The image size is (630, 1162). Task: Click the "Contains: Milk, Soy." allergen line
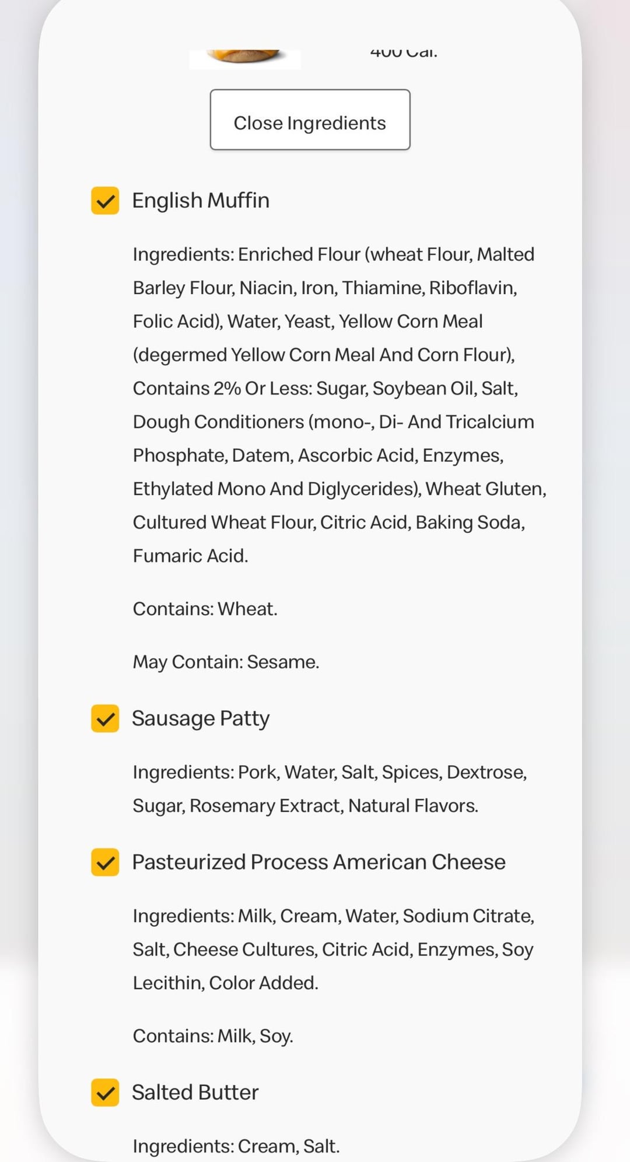pos(213,1036)
